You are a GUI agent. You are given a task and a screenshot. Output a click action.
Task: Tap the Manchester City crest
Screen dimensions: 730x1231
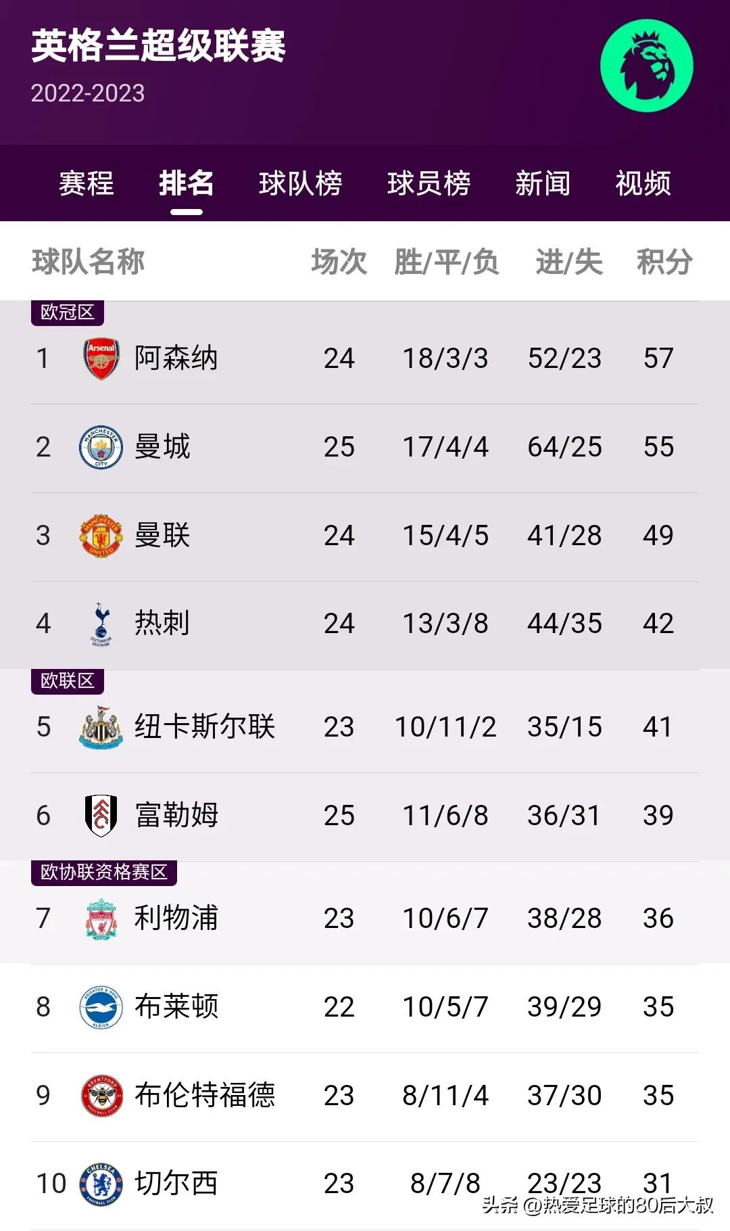pos(101,447)
